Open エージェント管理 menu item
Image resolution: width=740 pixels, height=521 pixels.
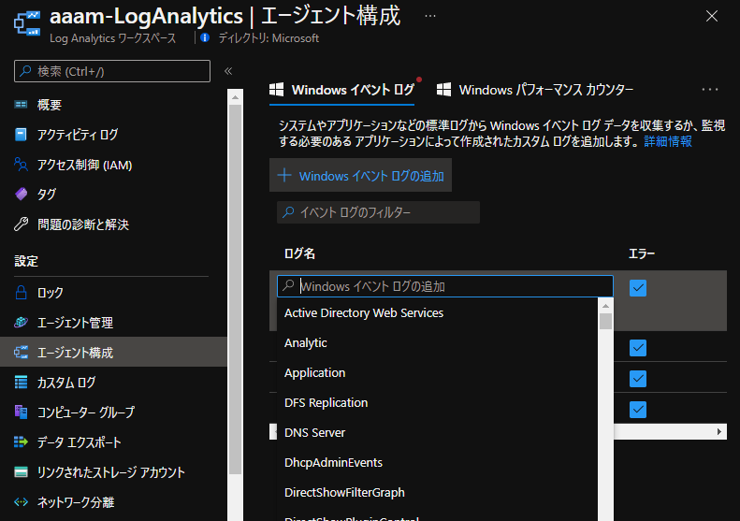(113, 323)
